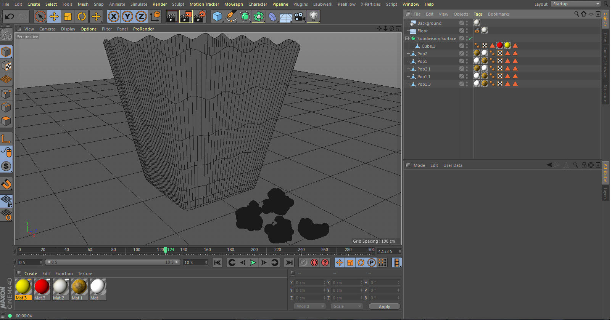Toggle Autokeying in timeline controls
Screen dimensions: 612x320
314,262
